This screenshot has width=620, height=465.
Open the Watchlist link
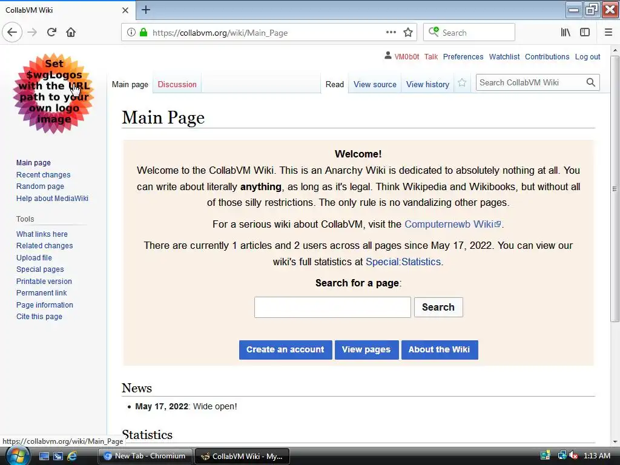pos(504,56)
